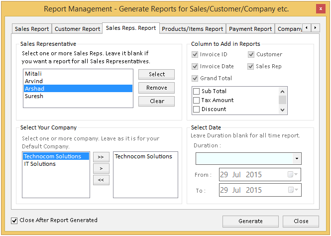Click Arshad in sales reps list
Screen dimensions: 331x236
coord(78,89)
